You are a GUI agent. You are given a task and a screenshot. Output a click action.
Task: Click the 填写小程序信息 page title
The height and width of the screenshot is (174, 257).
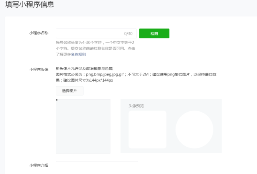(30, 4)
